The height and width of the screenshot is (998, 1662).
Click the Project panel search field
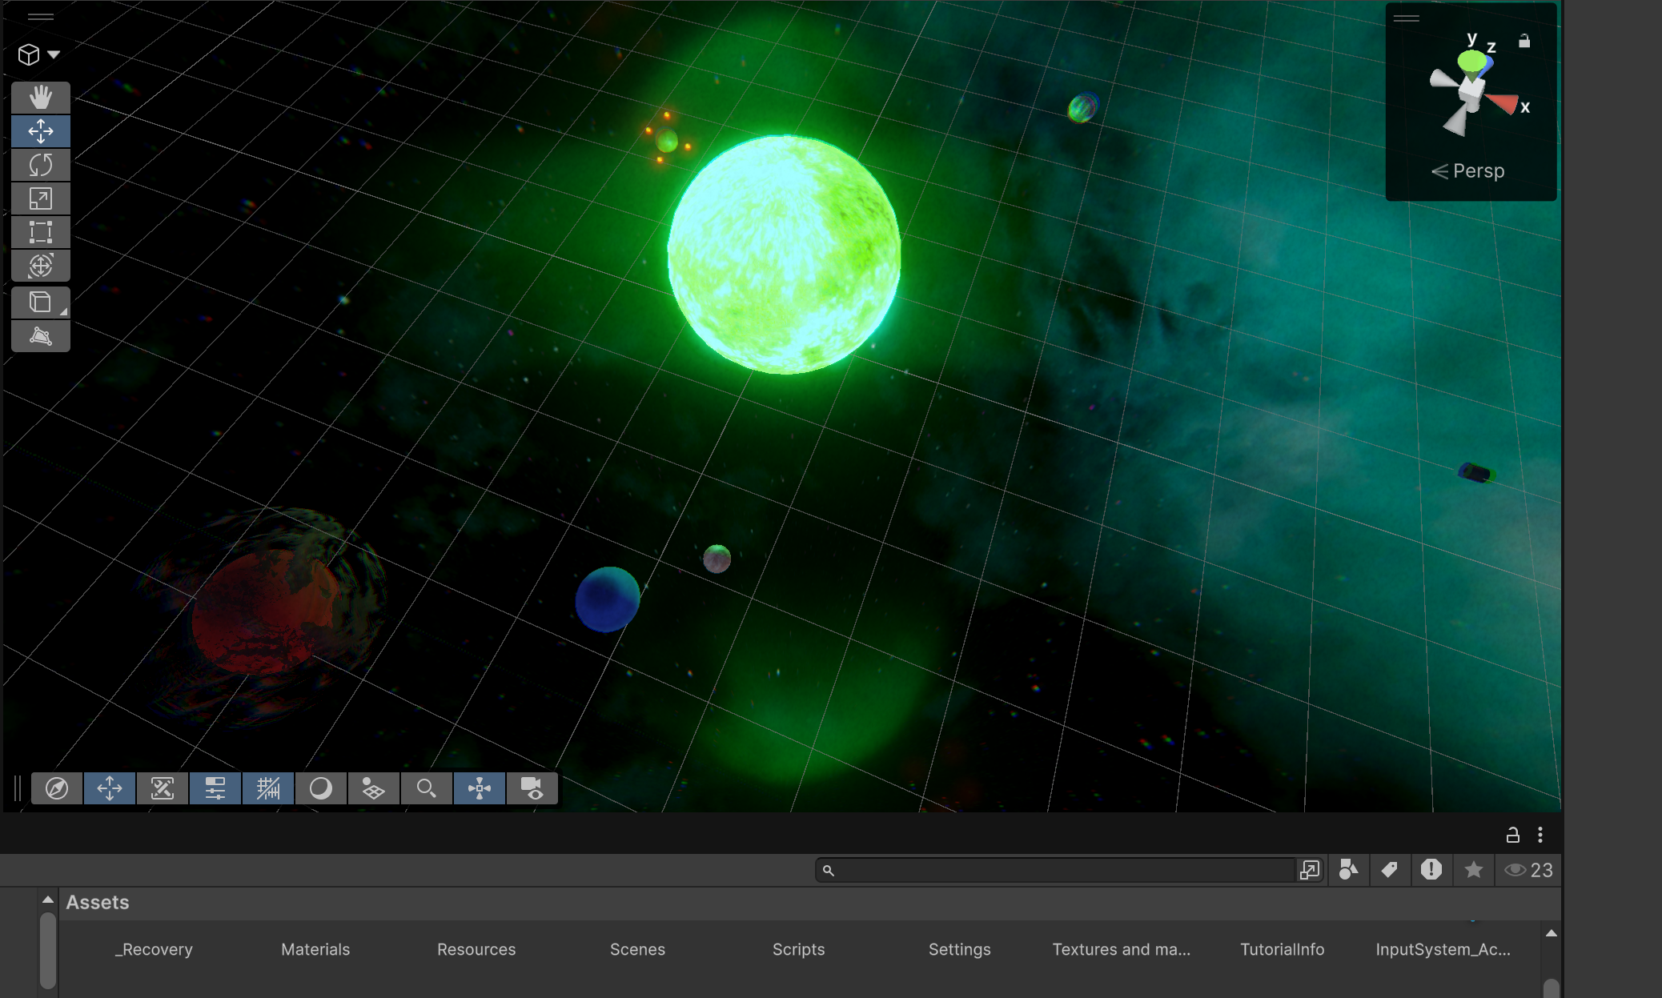tap(1057, 870)
